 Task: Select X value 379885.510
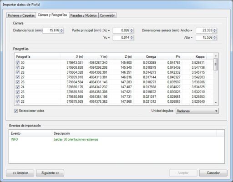tap(75, 91)
